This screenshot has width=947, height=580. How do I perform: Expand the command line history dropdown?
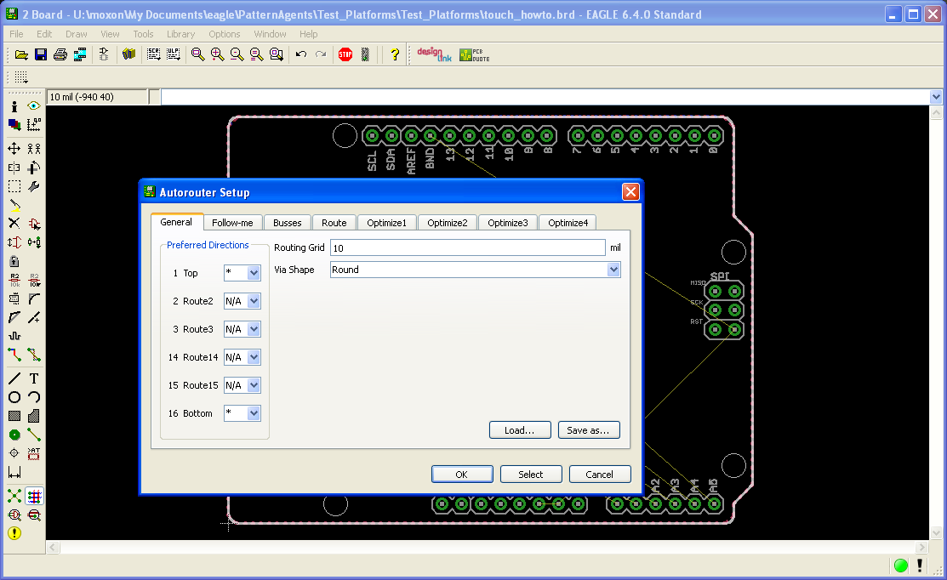(x=936, y=97)
